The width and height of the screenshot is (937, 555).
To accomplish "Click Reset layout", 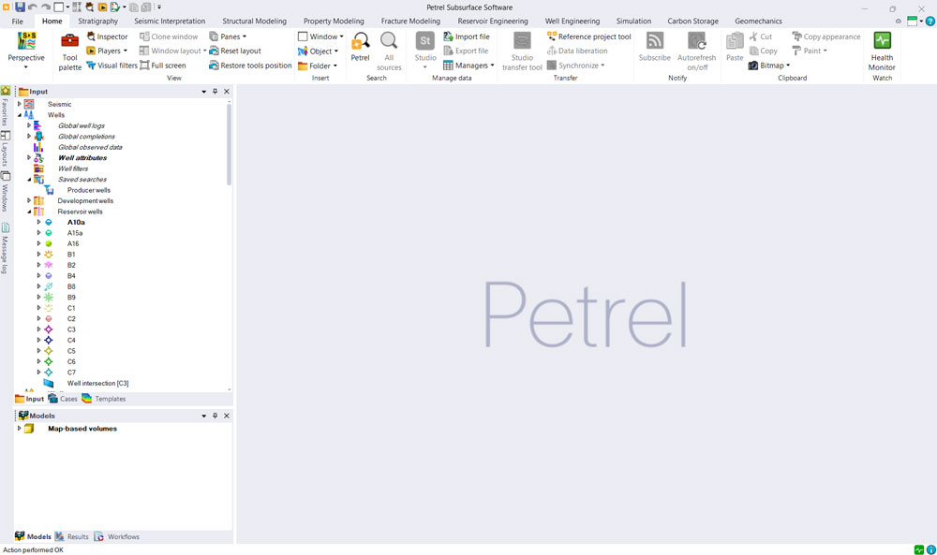I will pos(235,51).
